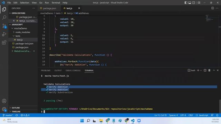Screen dimensions: 221x124
Task: Close test.js in Open Editors list
Action: 14,21
